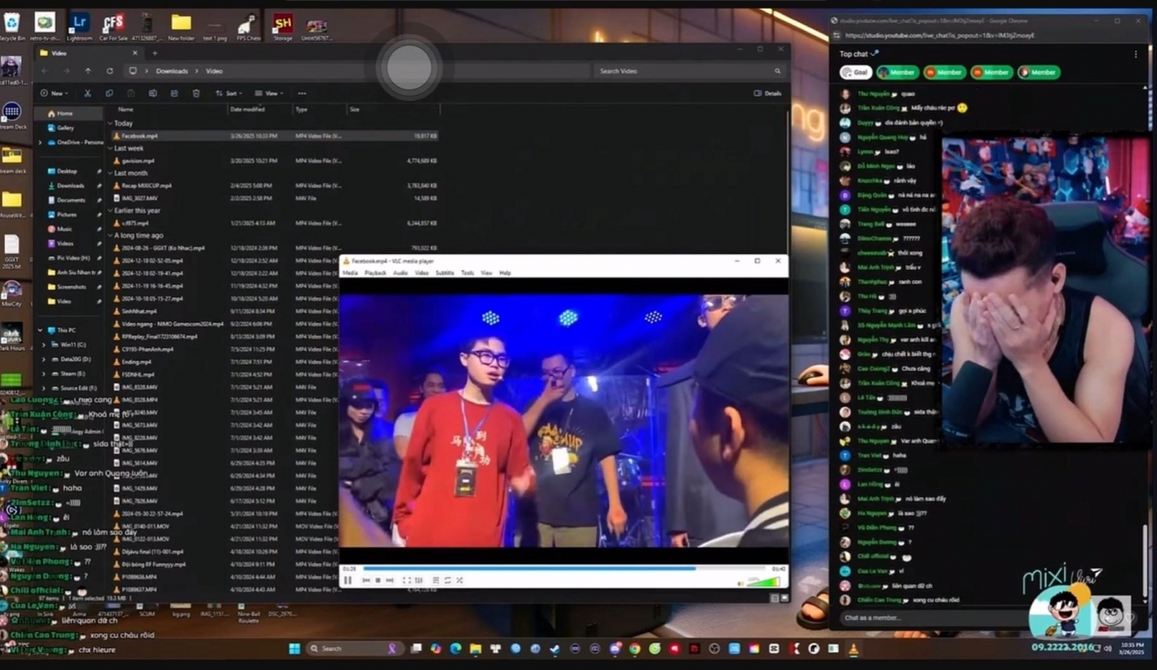1157x670 pixels.
Task: Toggle VLC fullscreen mode button
Action: pyautogui.click(x=407, y=580)
